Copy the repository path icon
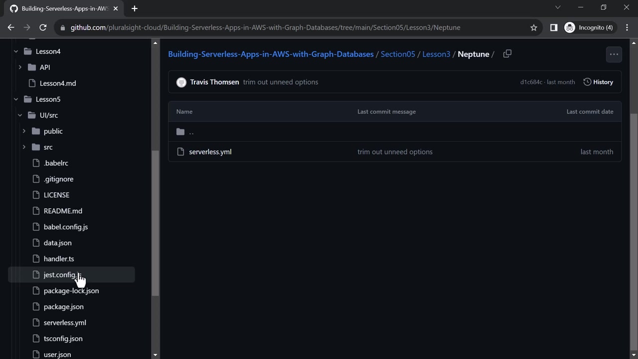Screen dimensions: 638x359 pos(507,54)
